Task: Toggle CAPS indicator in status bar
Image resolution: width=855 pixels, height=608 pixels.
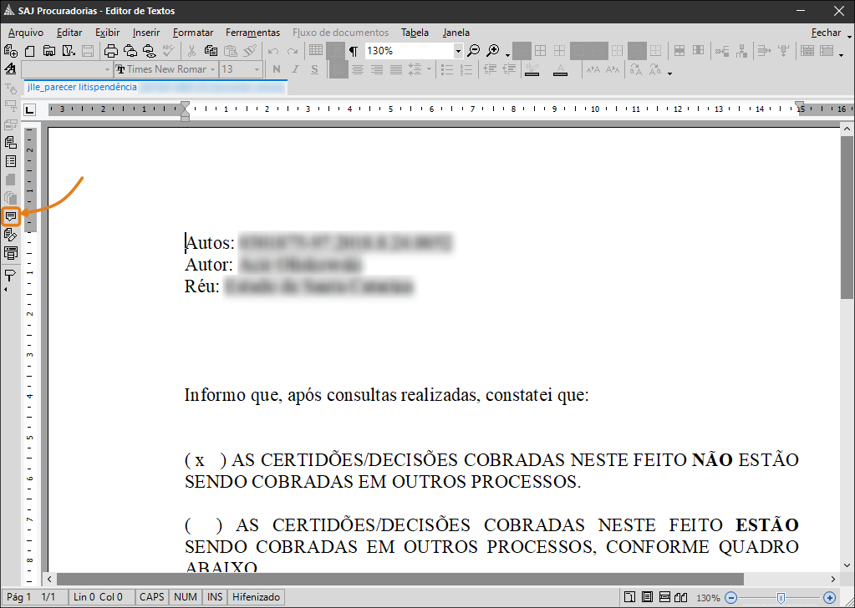Action: pyautogui.click(x=151, y=597)
